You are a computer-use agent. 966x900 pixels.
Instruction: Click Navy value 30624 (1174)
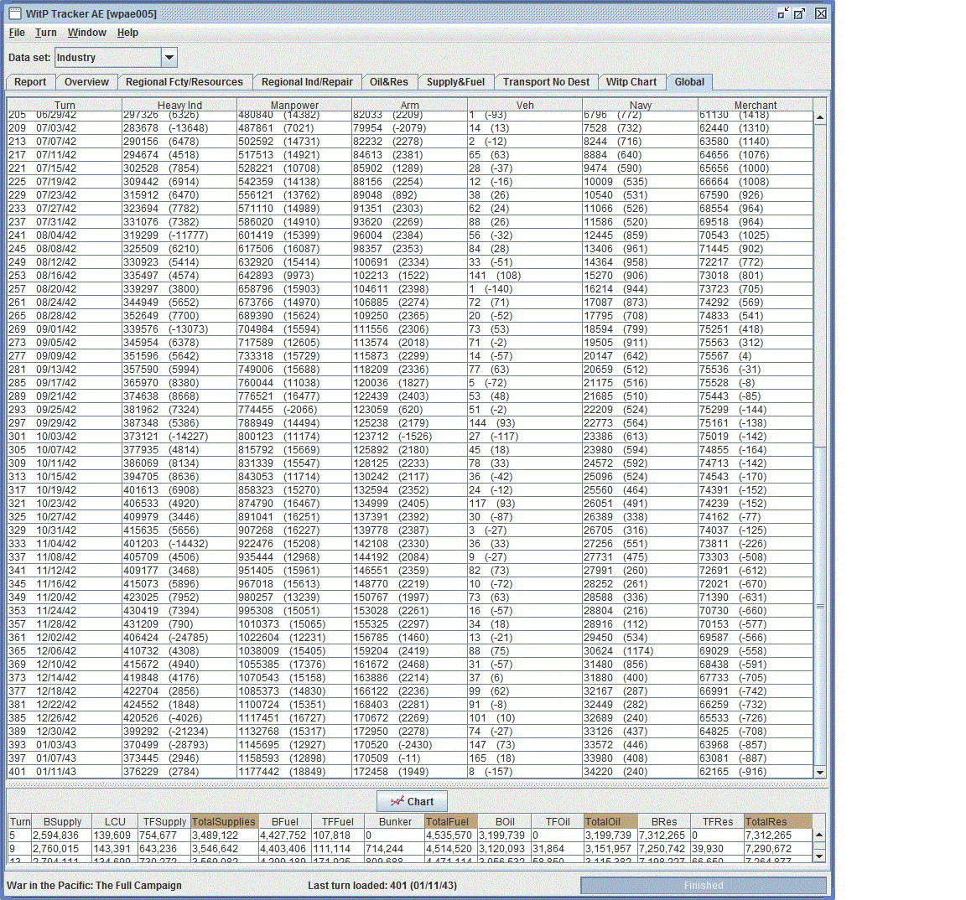[640, 651]
